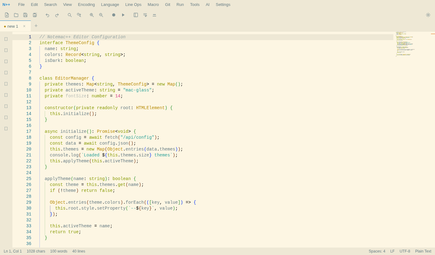Open the Encoding menu
The image size is (435, 255).
(x=86, y=4)
